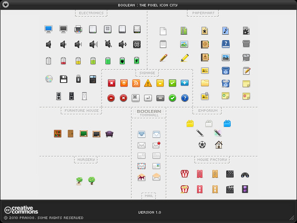This screenshot has width=297, height=223.
Task: Click the Boolean Townhall label
Action: click(x=148, y=113)
